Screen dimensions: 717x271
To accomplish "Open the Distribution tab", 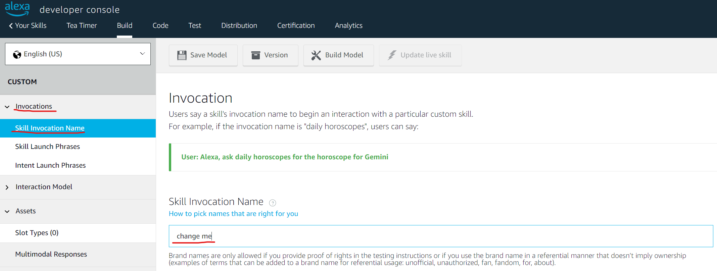I will (x=239, y=25).
